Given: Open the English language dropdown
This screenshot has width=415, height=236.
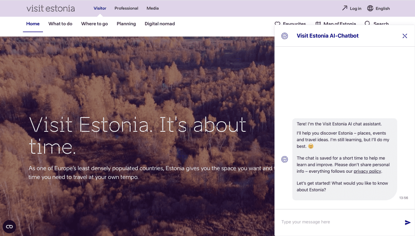Looking at the screenshot, I should click(383, 9).
